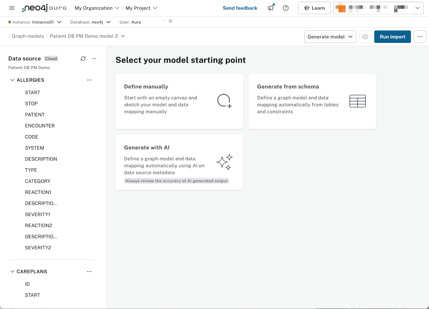Open the hamburger navigation menu
Screen dimensions: 429x309
click(x=12, y=8)
